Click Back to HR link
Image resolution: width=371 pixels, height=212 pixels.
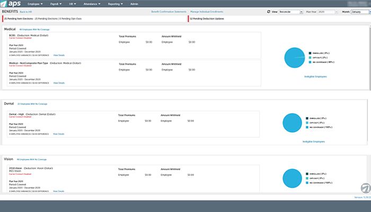[26, 11]
